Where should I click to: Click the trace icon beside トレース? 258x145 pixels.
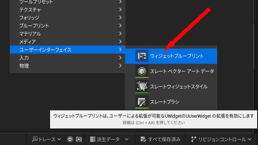35,139
